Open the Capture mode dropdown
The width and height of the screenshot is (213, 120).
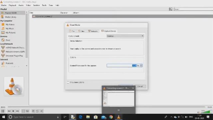tap(125, 36)
